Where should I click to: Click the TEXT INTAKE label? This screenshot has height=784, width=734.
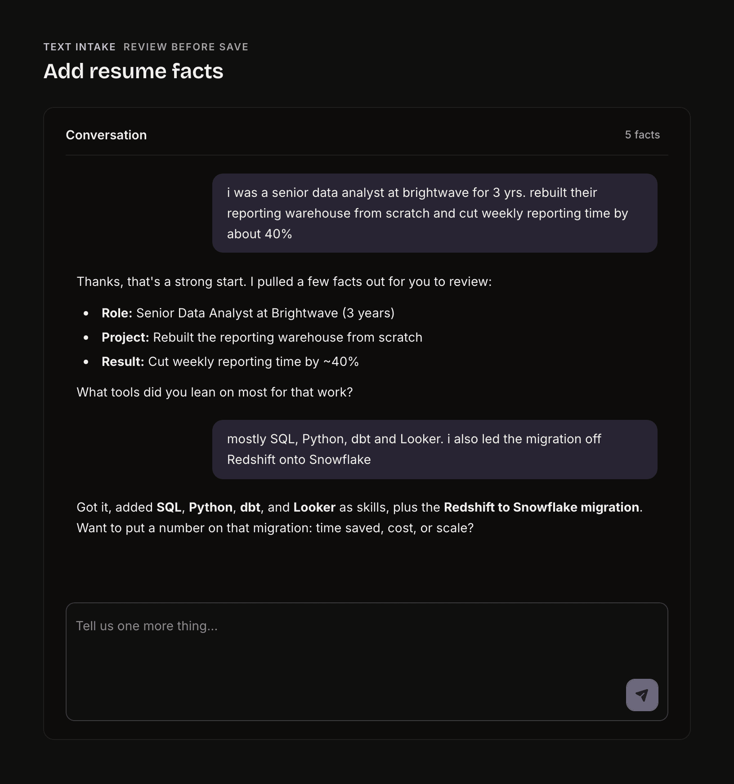click(x=80, y=47)
